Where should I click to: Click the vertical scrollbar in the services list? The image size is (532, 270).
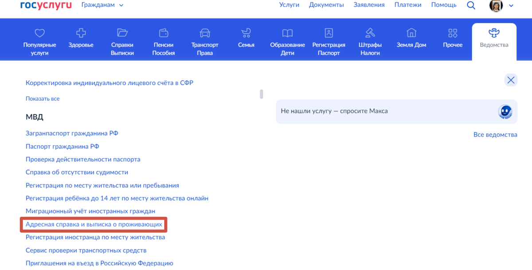tap(262, 94)
